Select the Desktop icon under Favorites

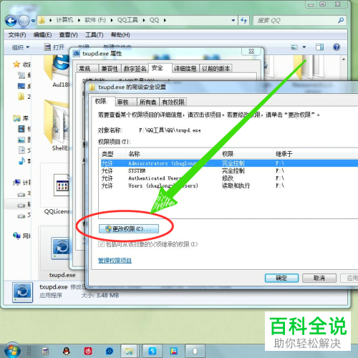pos(21,86)
